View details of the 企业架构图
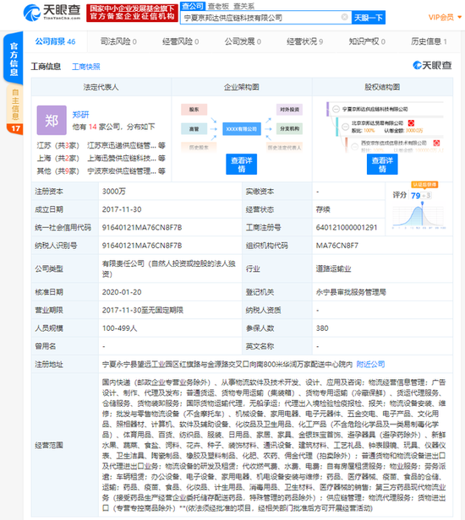The width and height of the screenshot is (465, 520). click(x=242, y=164)
